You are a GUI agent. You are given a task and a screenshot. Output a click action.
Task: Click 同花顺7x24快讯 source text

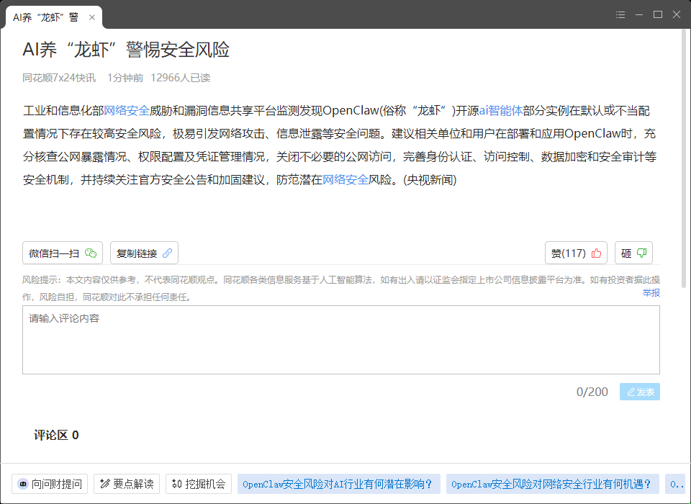[x=59, y=78]
